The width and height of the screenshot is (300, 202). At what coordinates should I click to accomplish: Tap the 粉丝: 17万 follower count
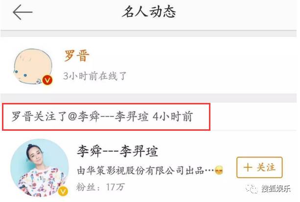[100, 187]
